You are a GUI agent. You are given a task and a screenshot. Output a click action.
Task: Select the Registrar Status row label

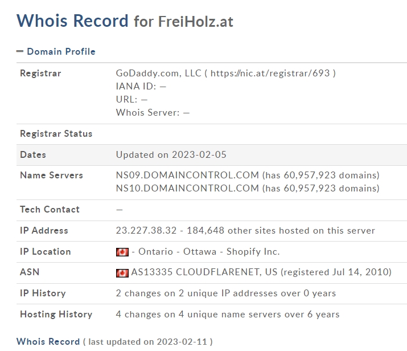56,133
